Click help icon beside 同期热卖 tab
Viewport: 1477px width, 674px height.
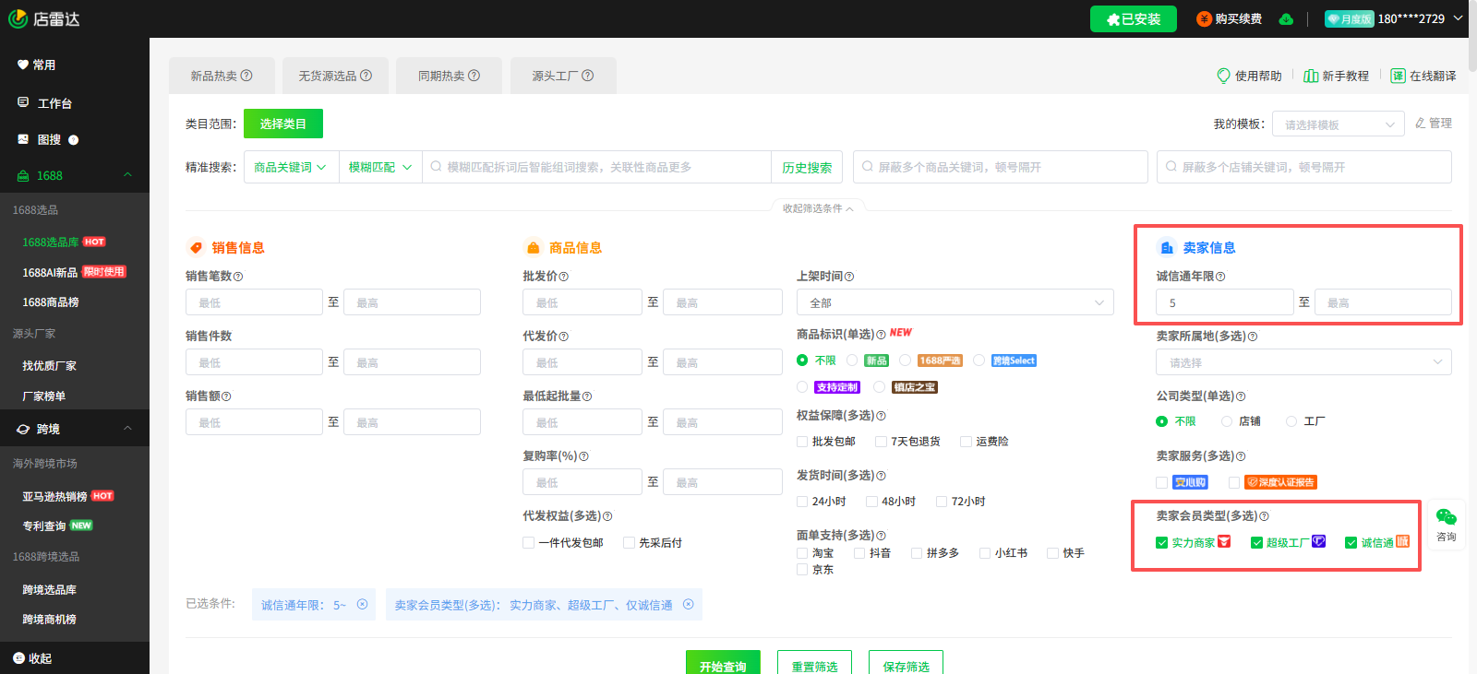click(474, 76)
